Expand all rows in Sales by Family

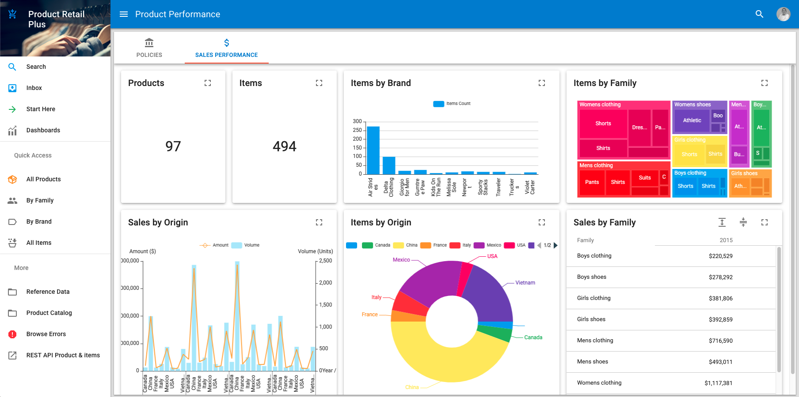pyautogui.click(x=722, y=222)
